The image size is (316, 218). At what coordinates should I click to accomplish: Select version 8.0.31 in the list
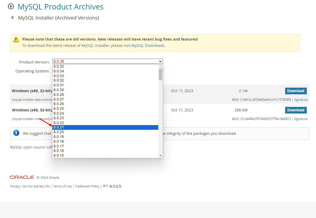[x=105, y=85]
